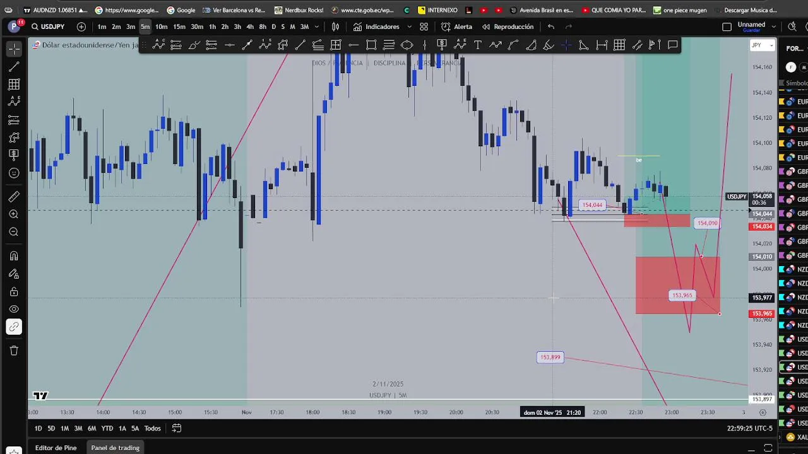
Task: Open the XABCD pattern tools in left sidebar
Action: (x=14, y=102)
